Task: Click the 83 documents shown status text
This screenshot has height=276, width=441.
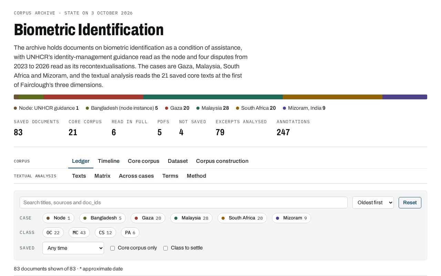Action: (x=45, y=269)
